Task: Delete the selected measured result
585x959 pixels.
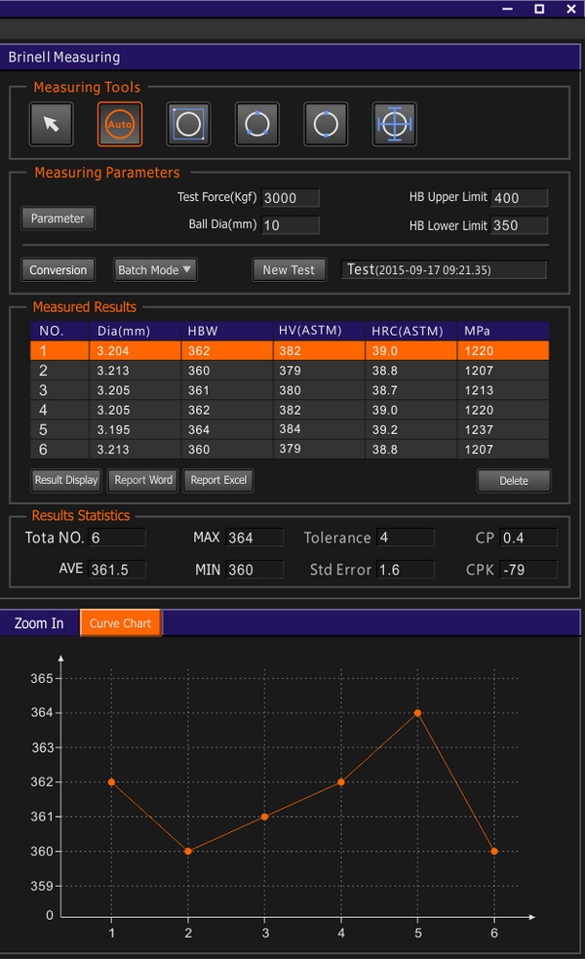Action: pyautogui.click(x=514, y=481)
